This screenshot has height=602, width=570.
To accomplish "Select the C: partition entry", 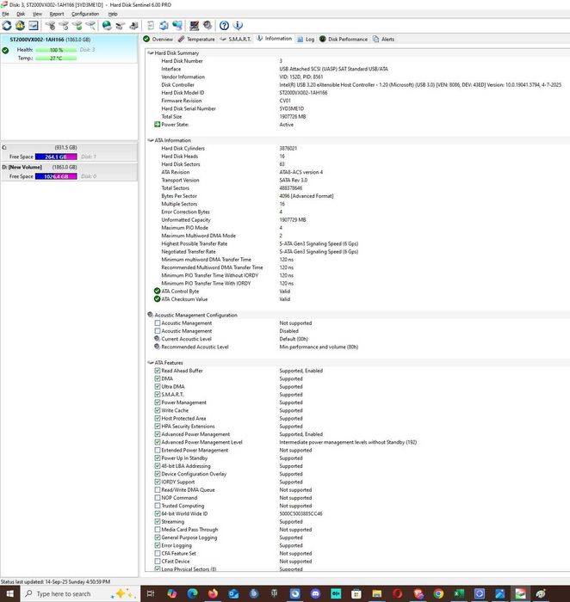I will tap(69, 152).
